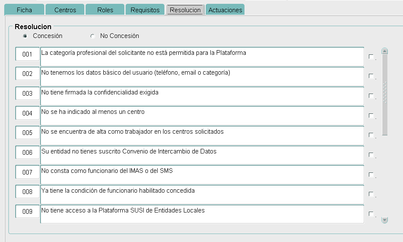Click the code field containing 002
This screenshot has width=403, height=242.
pyautogui.click(x=27, y=74)
